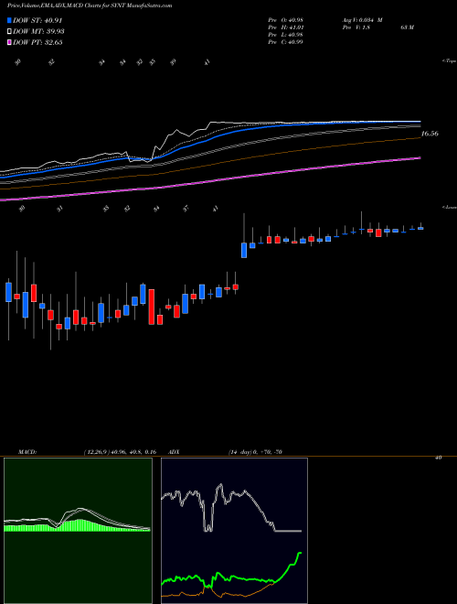This screenshot has height=604, width=457.
Task: Click the MACD '(12,26,9) 40.96' parameters text
Action: [x=120, y=452]
